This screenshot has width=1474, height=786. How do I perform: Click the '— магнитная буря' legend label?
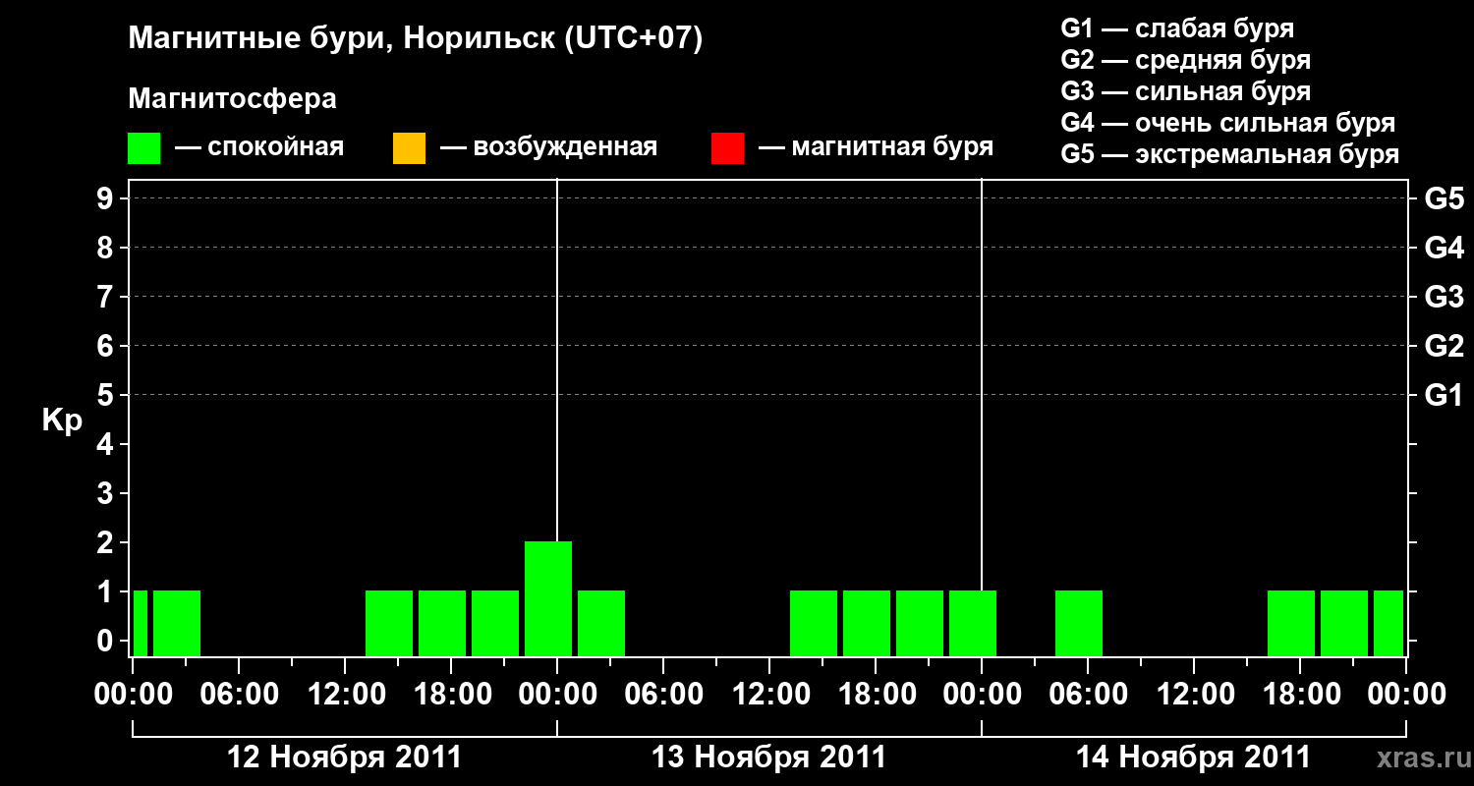[876, 148]
